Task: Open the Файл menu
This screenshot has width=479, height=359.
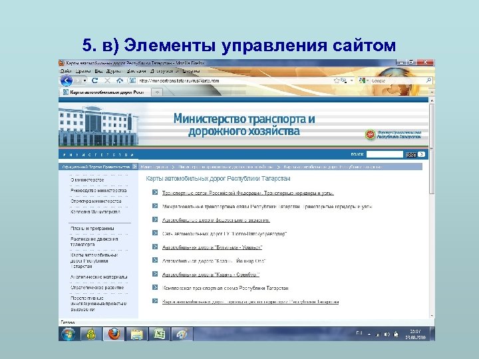Action: coord(66,71)
